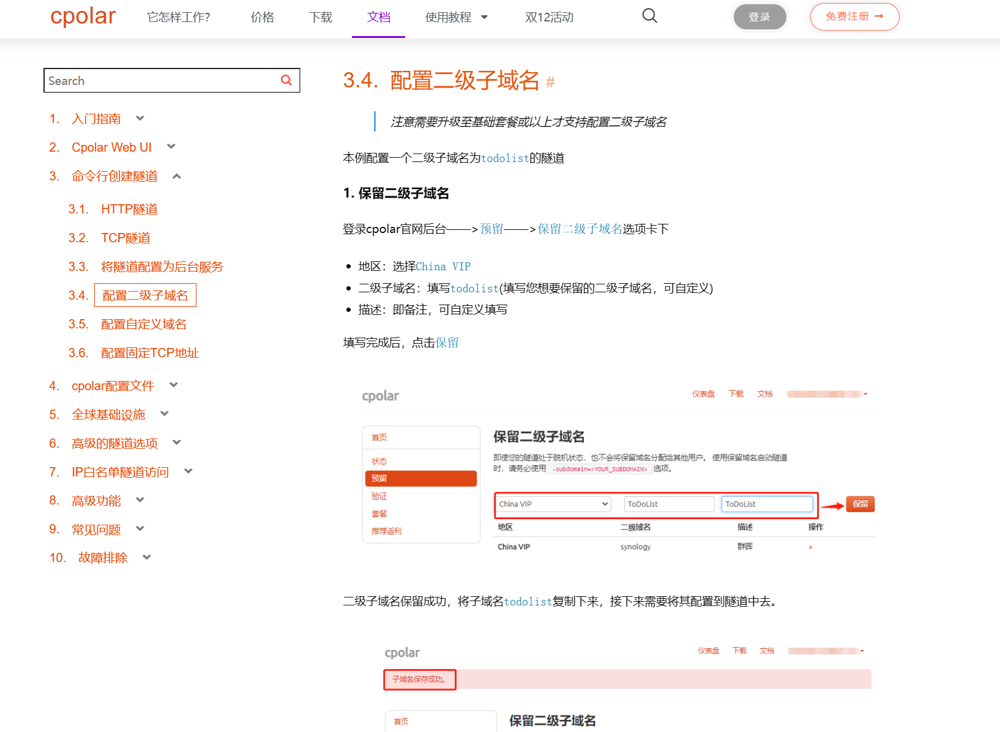This screenshot has height=732, width=1000.
Task: Open 3.3 将隧道配置为后台服务
Action: (162, 267)
